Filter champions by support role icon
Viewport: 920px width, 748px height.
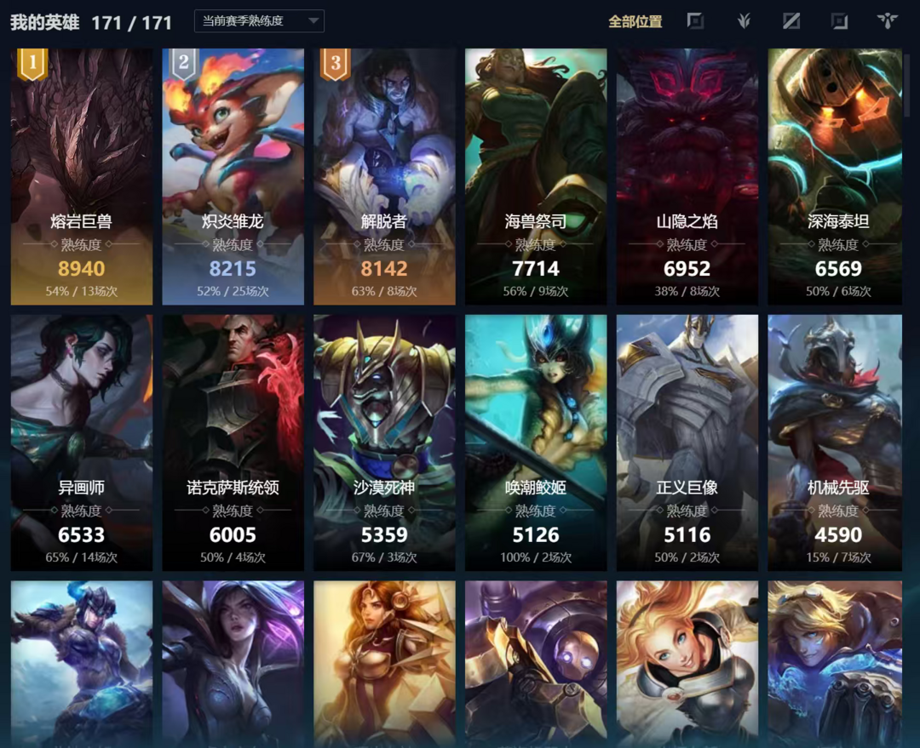coord(888,21)
